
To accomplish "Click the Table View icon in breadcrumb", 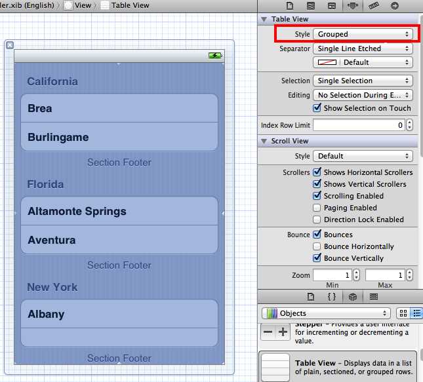I will (x=105, y=5).
